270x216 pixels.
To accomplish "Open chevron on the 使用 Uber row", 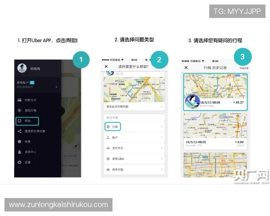I will click(x=162, y=159).
